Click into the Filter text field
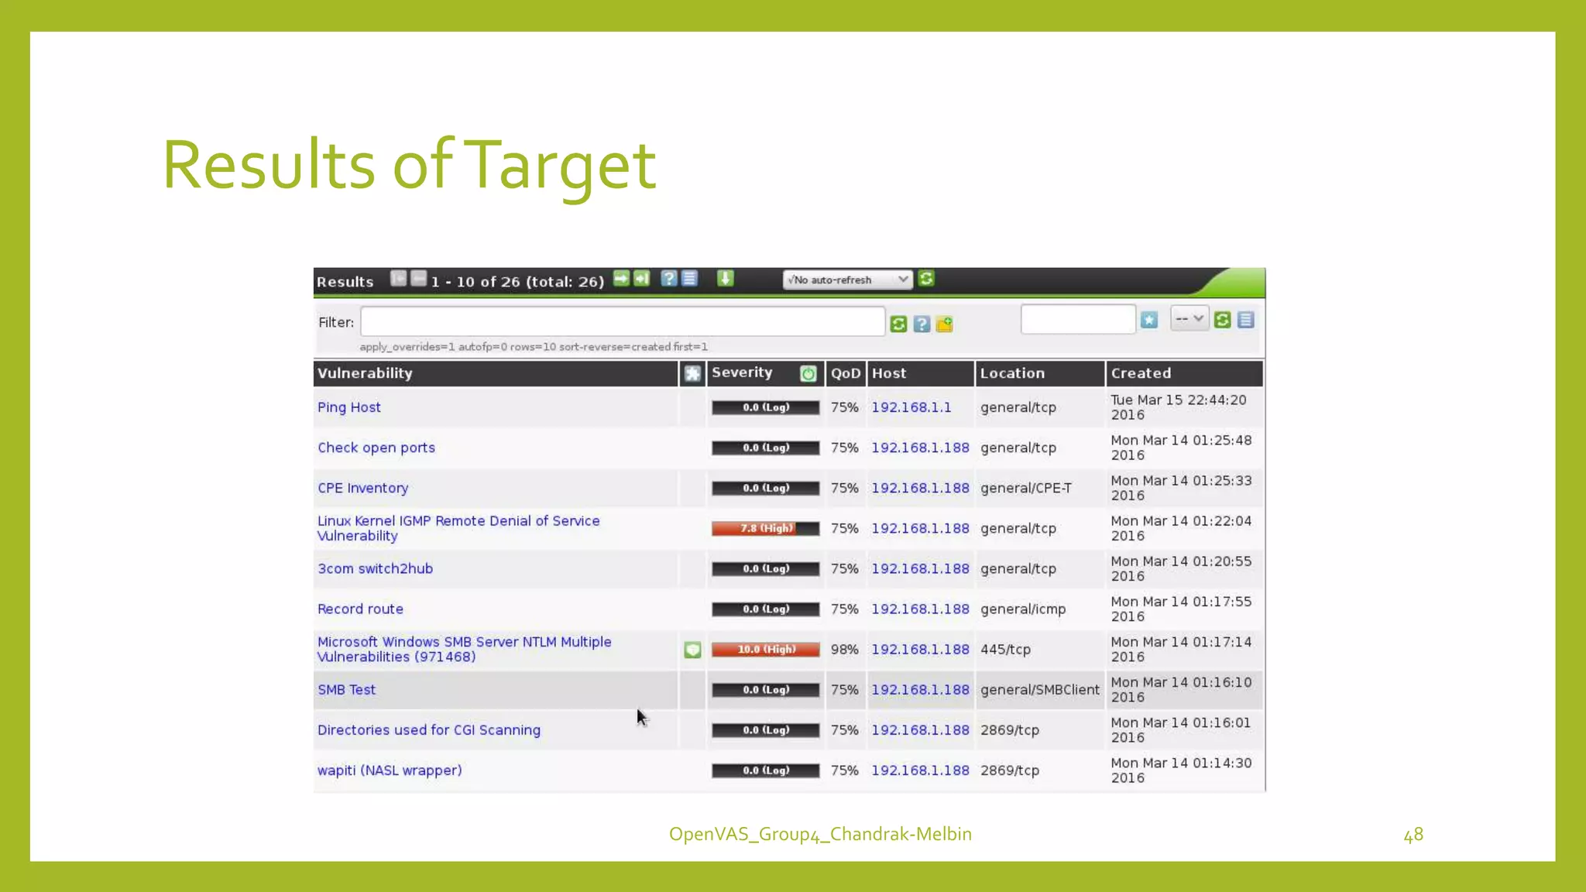The height and width of the screenshot is (892, 1586). pyautogui.click(x=622, y=322)
